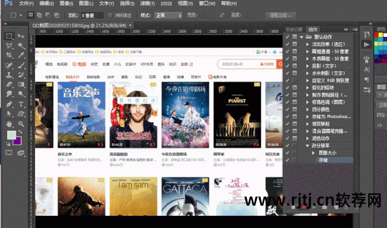Click the purple background color swatch
The width and height of the screenshot is (387, 228).
[x=18, y=142]
